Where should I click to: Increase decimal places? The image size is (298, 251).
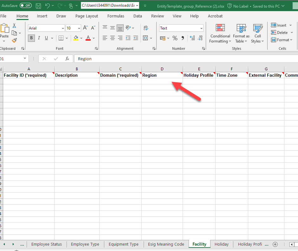(192, 38)
